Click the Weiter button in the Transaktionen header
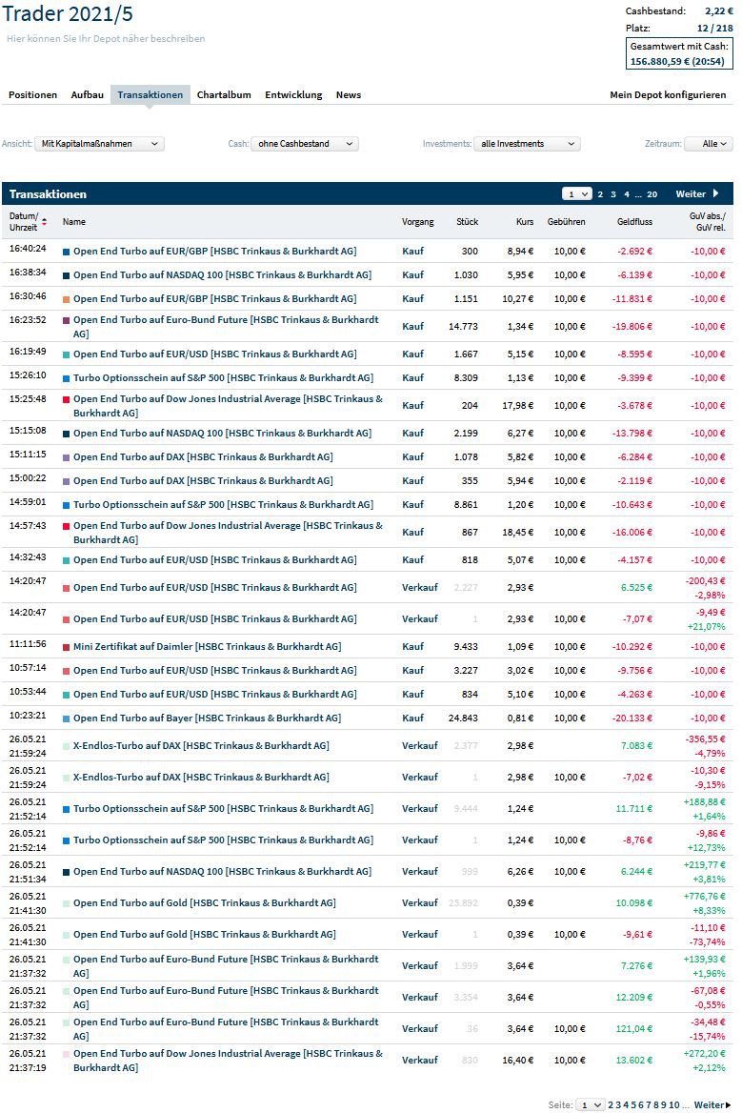The height and width of the screenshot is (1113, 742). [693, 193]
